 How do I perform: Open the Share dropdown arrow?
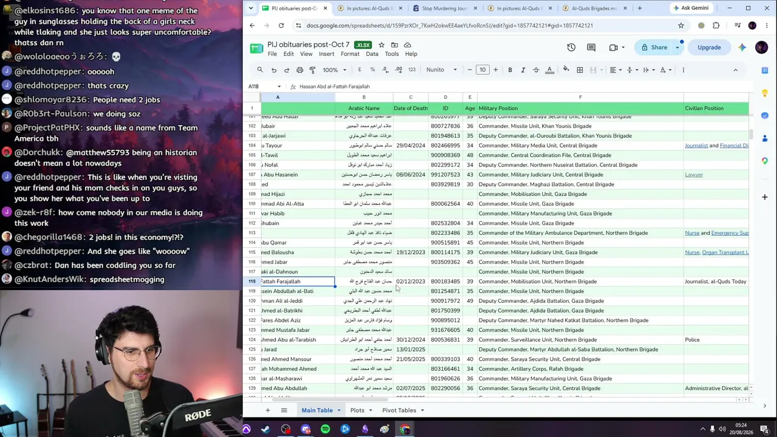click(x=677, y=47)
